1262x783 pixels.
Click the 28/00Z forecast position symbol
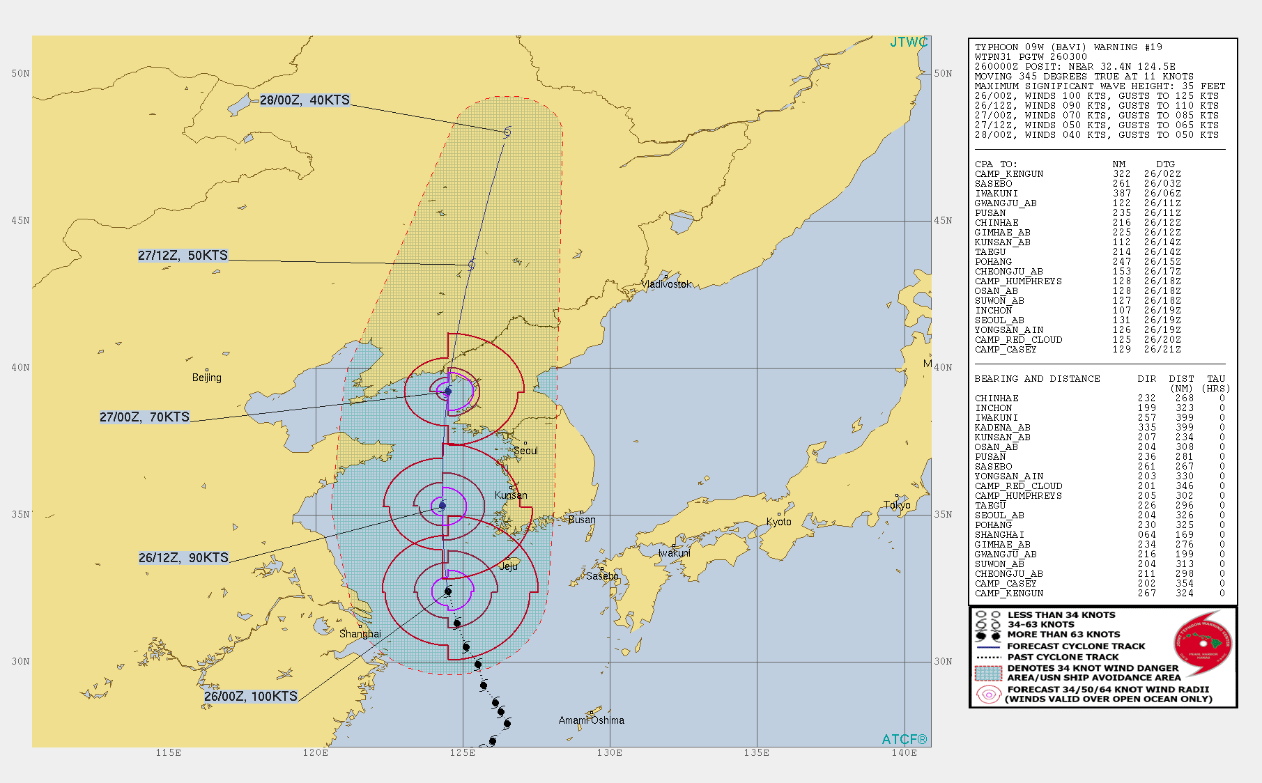point(507,132)
